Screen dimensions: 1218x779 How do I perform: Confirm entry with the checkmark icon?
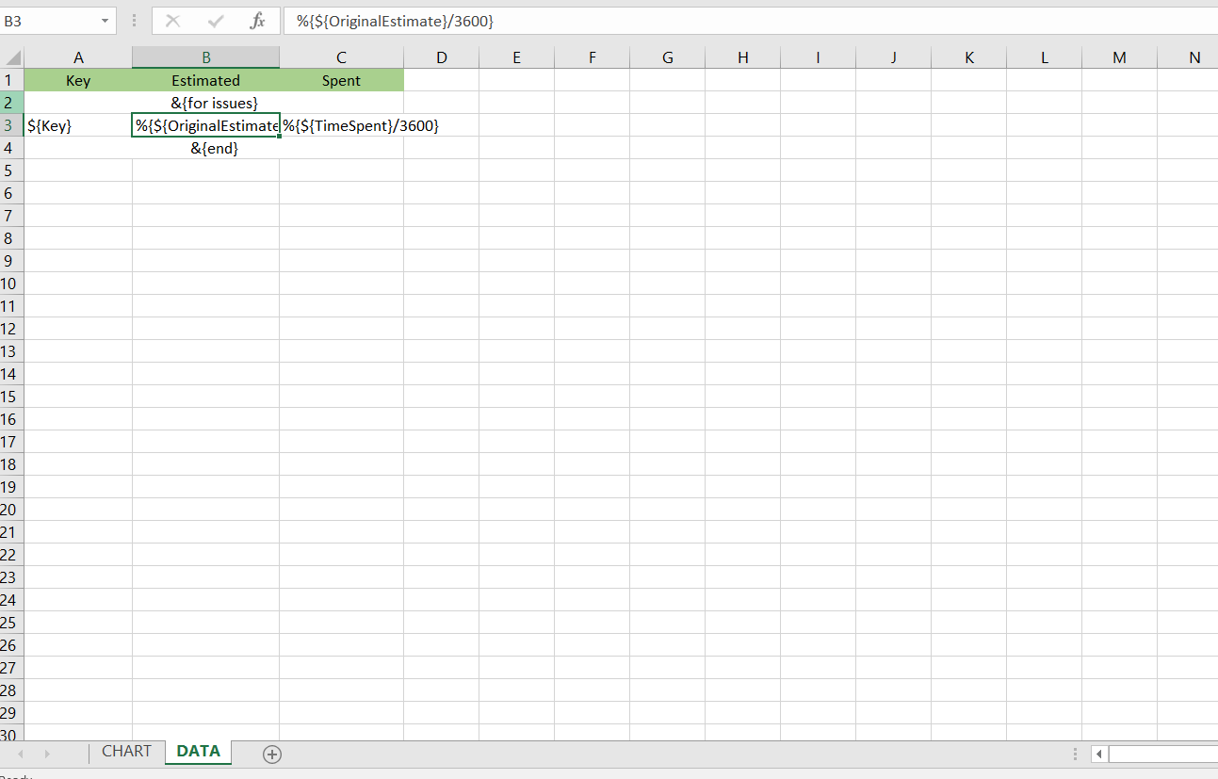click(x=216, y=21)
